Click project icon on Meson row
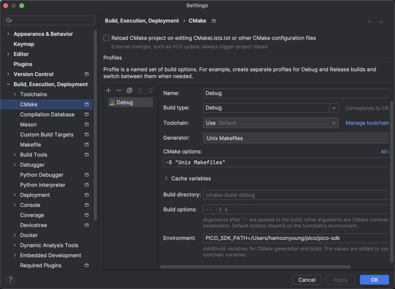The image size is (395, 289). tap(87, 125)
